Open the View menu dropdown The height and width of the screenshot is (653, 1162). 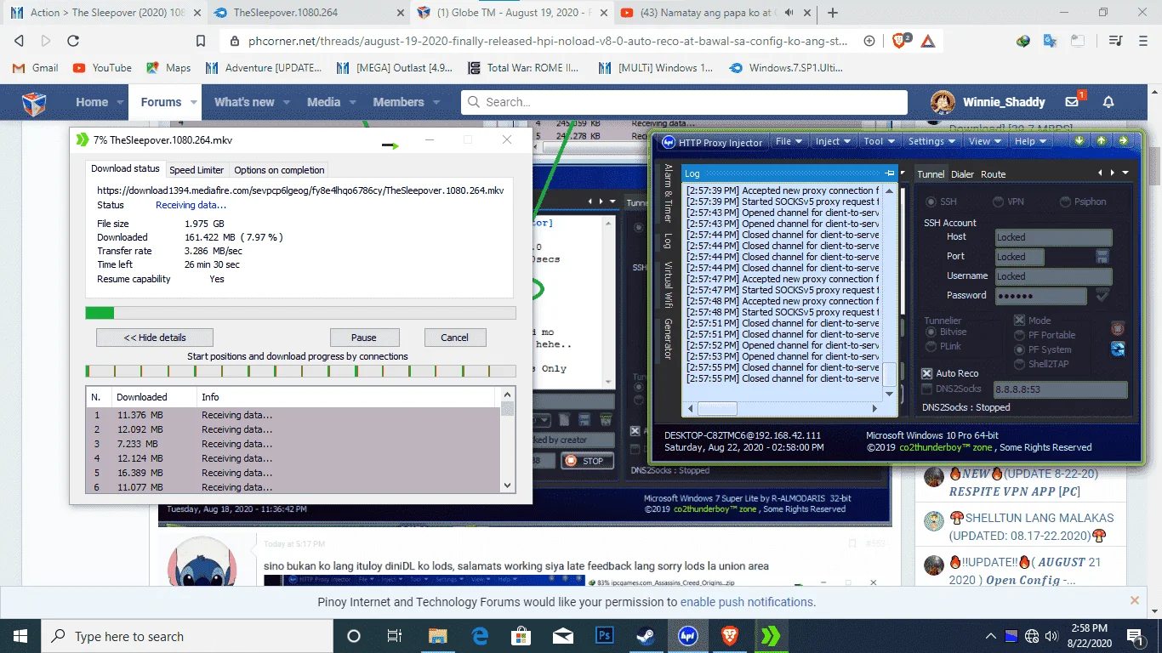[x=985, y=141]
